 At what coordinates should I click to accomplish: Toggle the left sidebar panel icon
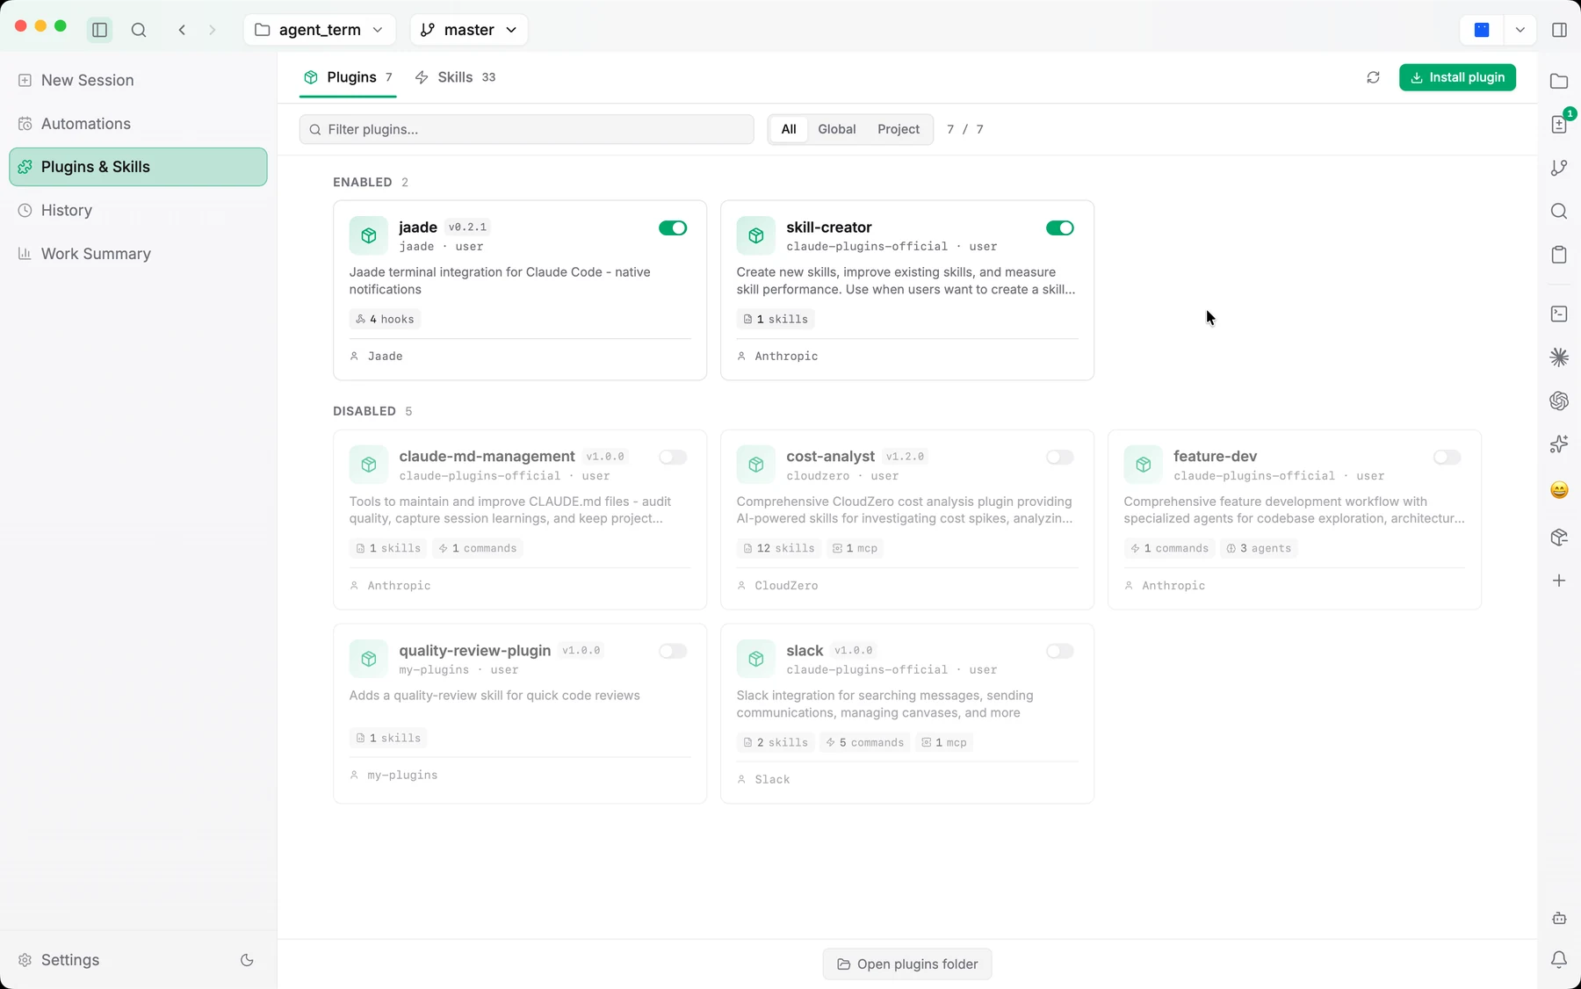pos(99,30)
